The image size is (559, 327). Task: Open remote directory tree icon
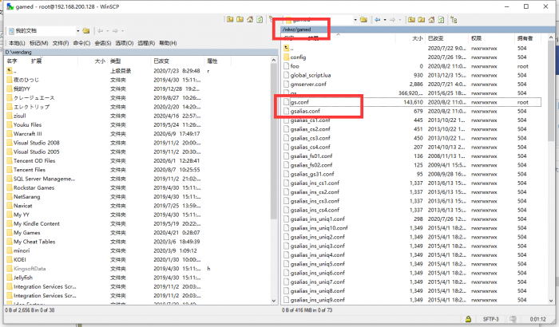tap(452, 19)
